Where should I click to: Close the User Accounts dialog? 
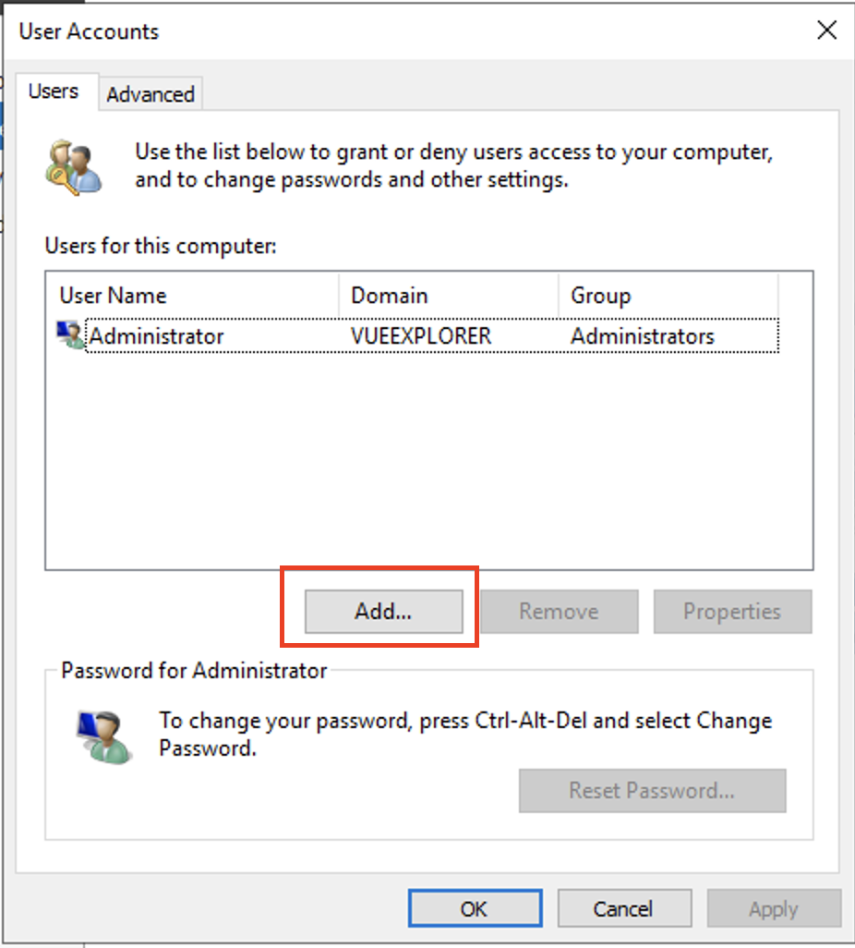point(826,30)
